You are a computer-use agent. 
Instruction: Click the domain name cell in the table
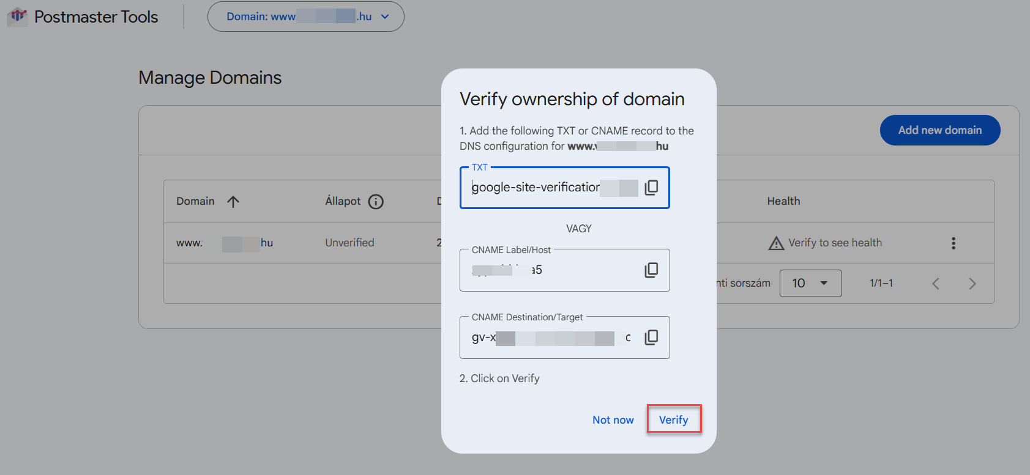(225, 243)
